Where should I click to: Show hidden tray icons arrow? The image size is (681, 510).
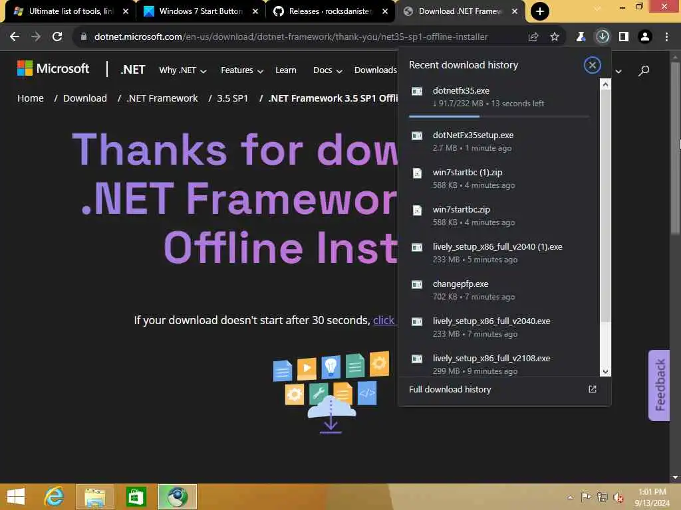tap(570, 497)
